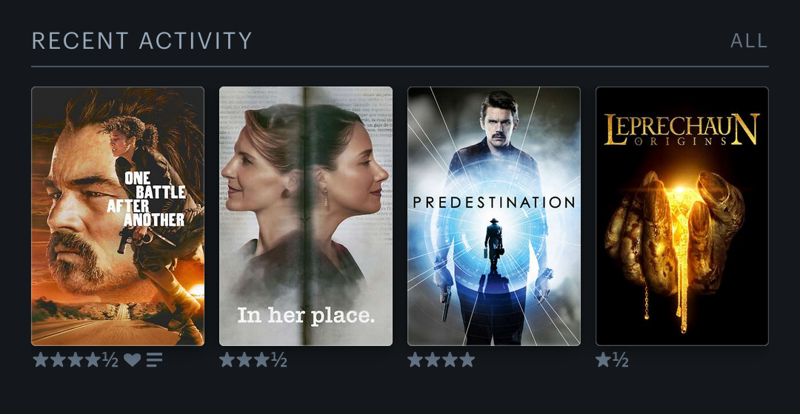
Task: Click the 'In her place.' title on poster
Action: pos(306,316)
